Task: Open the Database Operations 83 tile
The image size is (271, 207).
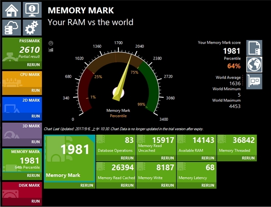Action: click(x=116, y=145)
